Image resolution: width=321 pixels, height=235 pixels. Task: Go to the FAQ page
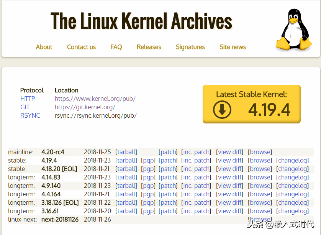[116, 47]
